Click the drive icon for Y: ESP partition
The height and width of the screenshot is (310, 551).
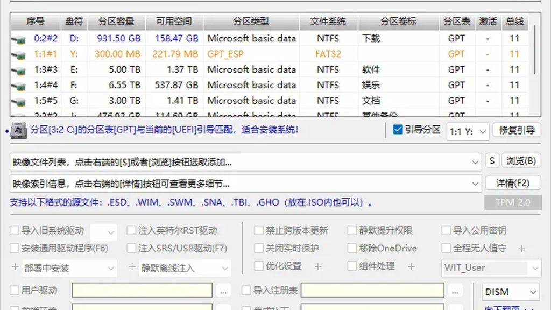18,54
